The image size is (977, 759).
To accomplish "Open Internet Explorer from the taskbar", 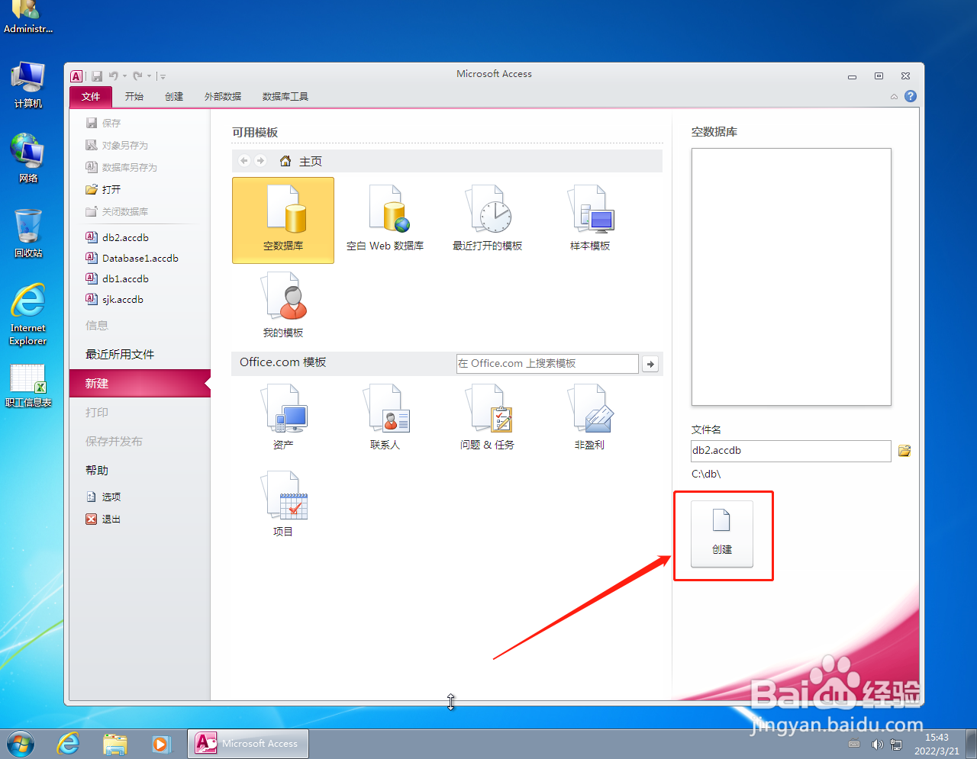I will tap(69, 743).
